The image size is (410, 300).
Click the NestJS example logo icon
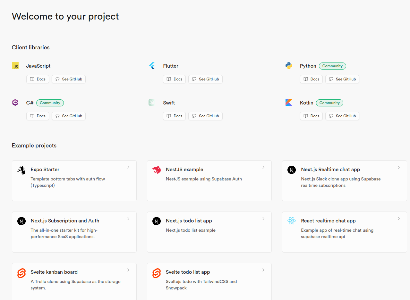click(x=157, y=170)
